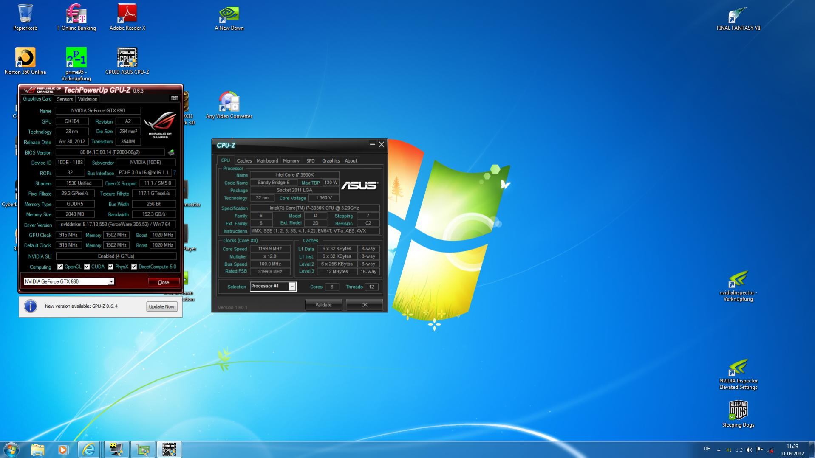Image resolution: width=815 pixels, height=458 pixels.
Task: Open the CPUID ASUS CPU-Z desktop shortcut
Action: click(127, 62)
